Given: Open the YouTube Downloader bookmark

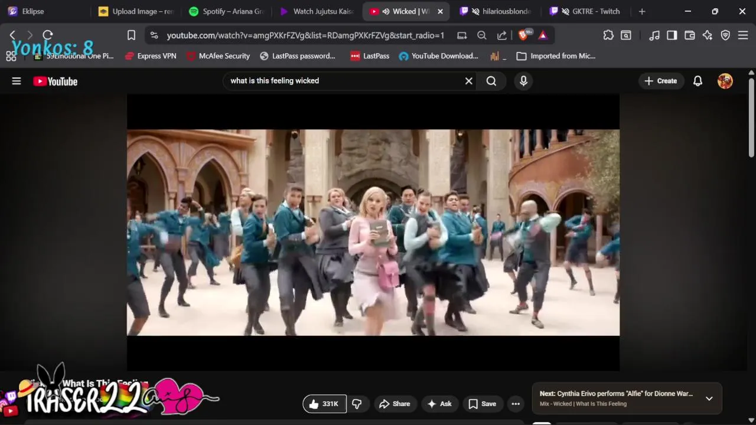Looking at the screenshot, I should (x=439, y=56).
